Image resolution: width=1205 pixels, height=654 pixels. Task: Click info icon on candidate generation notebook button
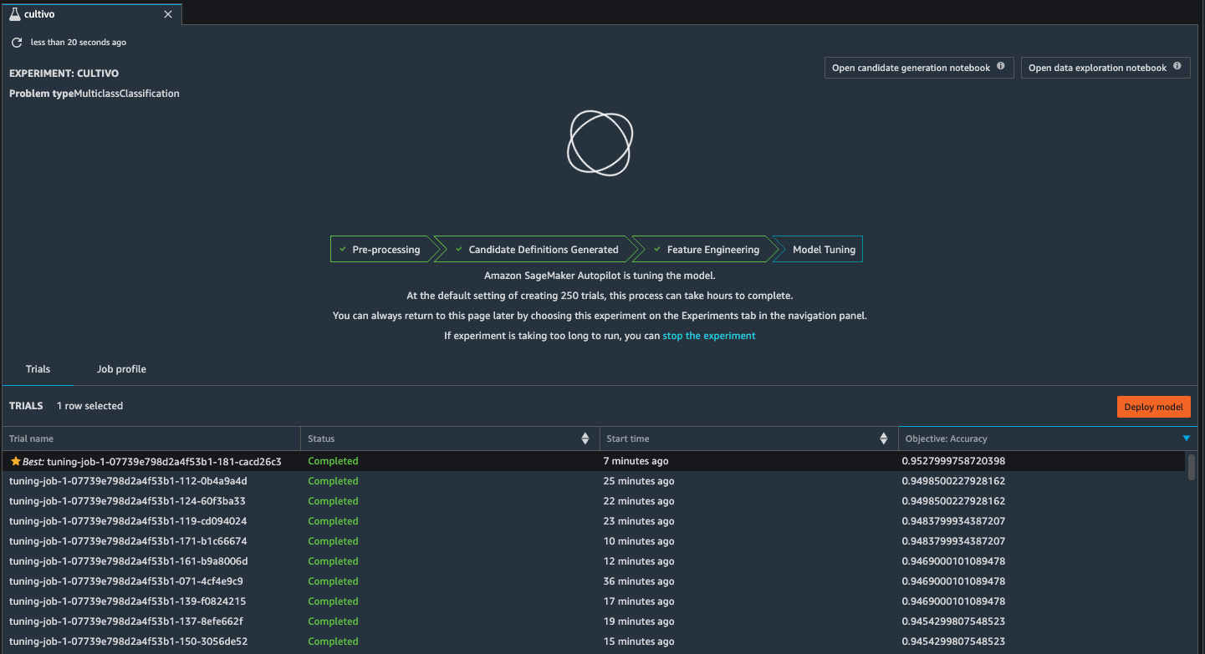[x=1001, y=67]
